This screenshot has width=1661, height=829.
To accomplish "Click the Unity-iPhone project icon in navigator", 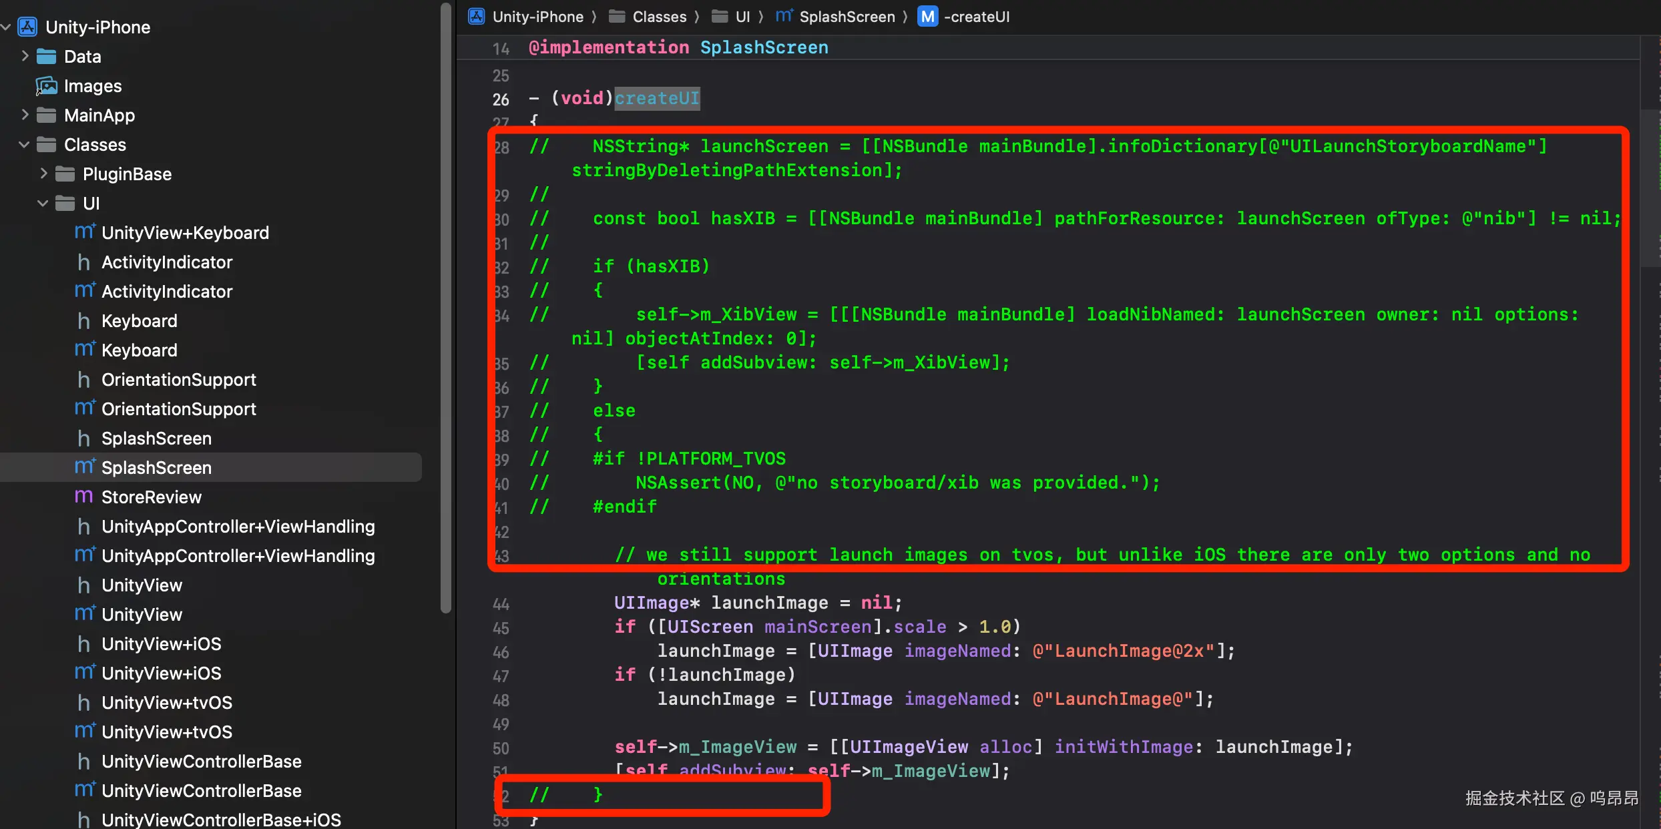I will coord(27,27).
